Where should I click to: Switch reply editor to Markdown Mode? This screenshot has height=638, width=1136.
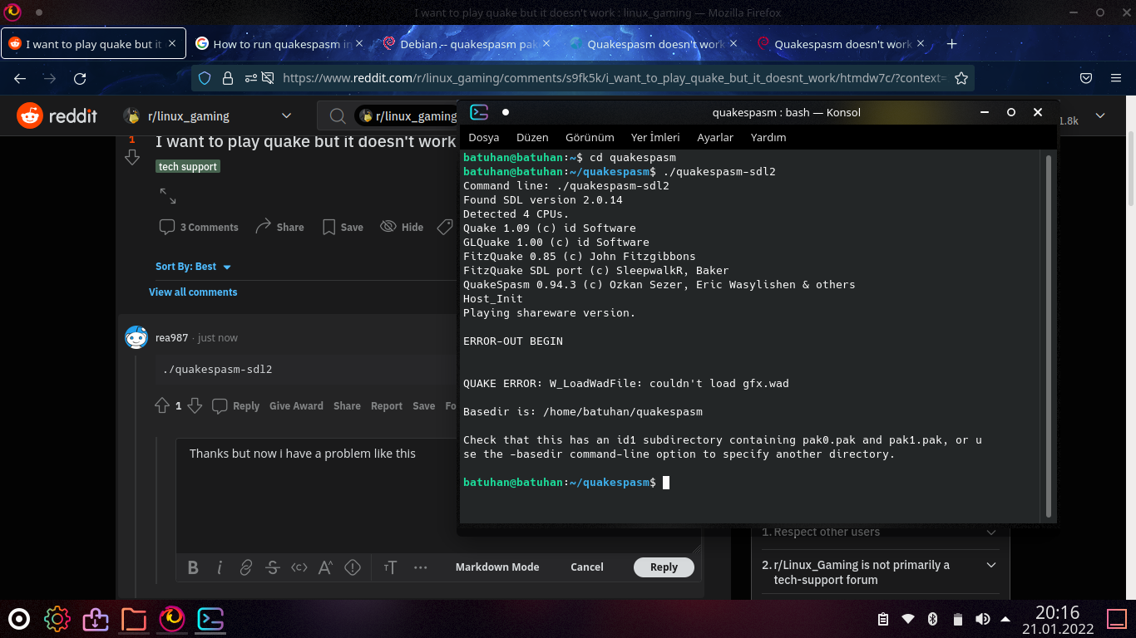(x=497, y=567)
